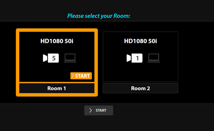Image resolution: width=214 pixels, height=131 pixels.
Task: Select the Room 1 label bar
Action: [57, 88]
